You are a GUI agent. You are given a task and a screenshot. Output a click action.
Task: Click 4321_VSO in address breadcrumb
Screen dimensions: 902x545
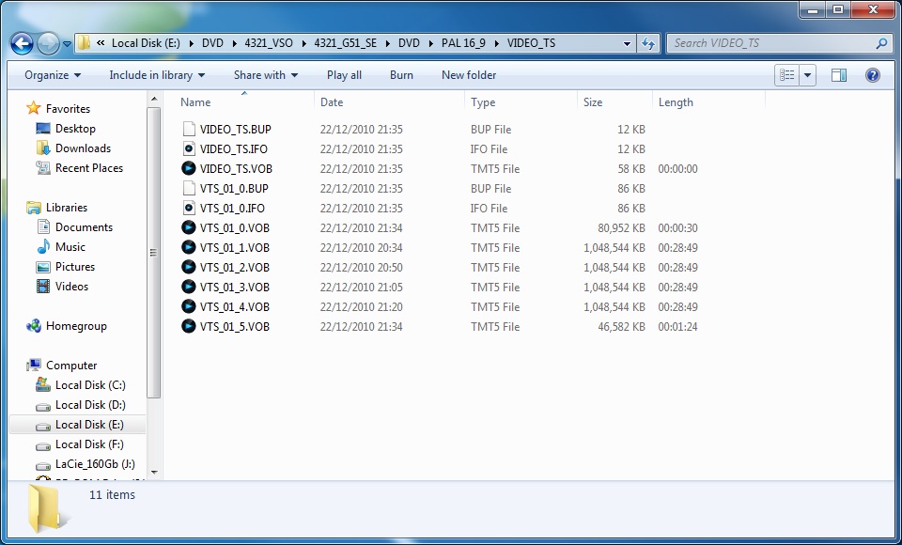click(x=269, y=43)
